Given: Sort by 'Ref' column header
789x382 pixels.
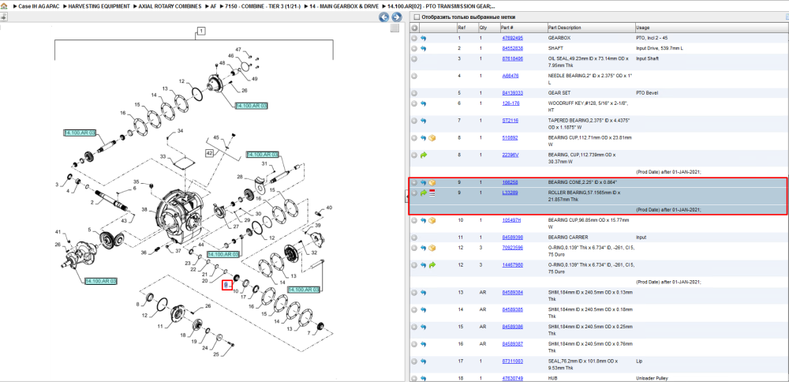Looking at the screenshot, I should 461,28.
